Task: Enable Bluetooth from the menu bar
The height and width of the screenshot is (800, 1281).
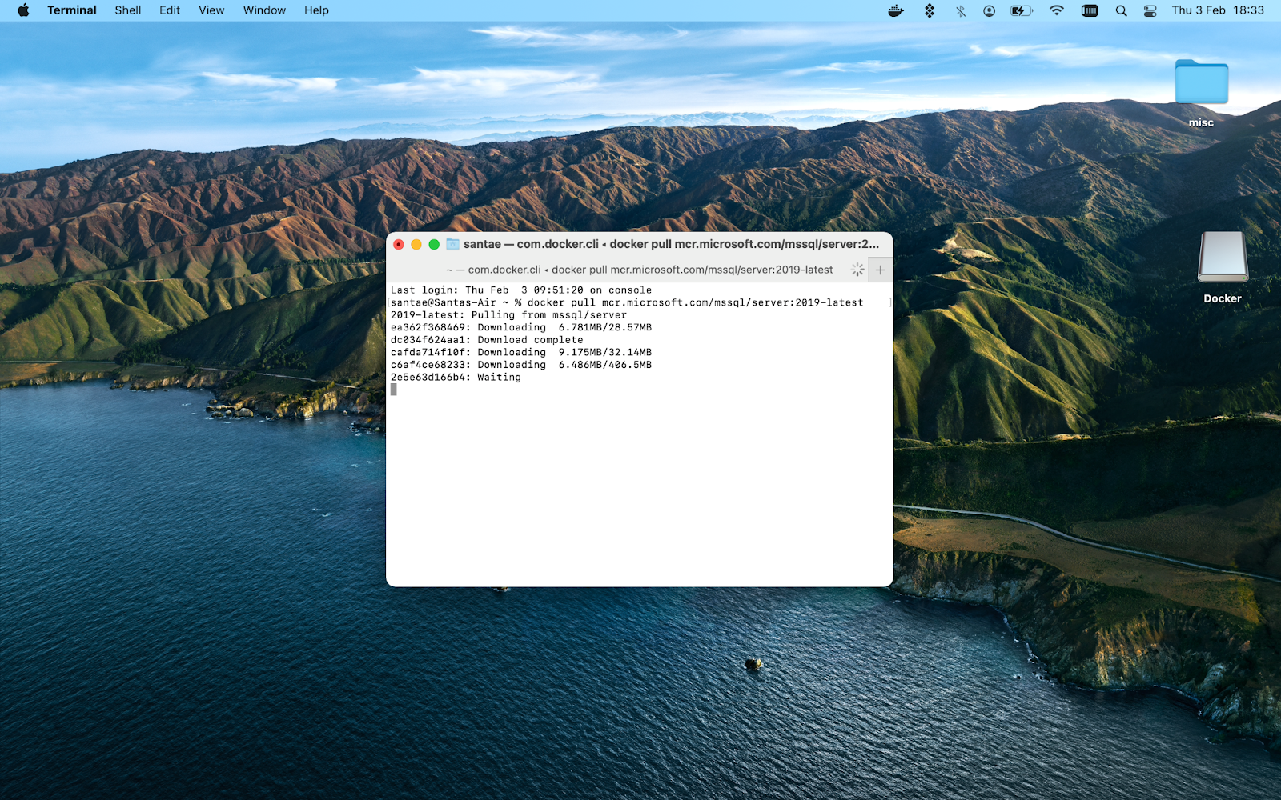Action: click(x=959, y=10)
